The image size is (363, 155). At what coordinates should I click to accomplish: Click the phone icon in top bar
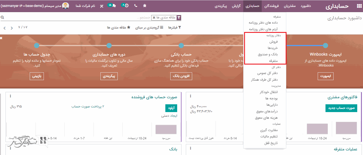(x=136, y=6)
